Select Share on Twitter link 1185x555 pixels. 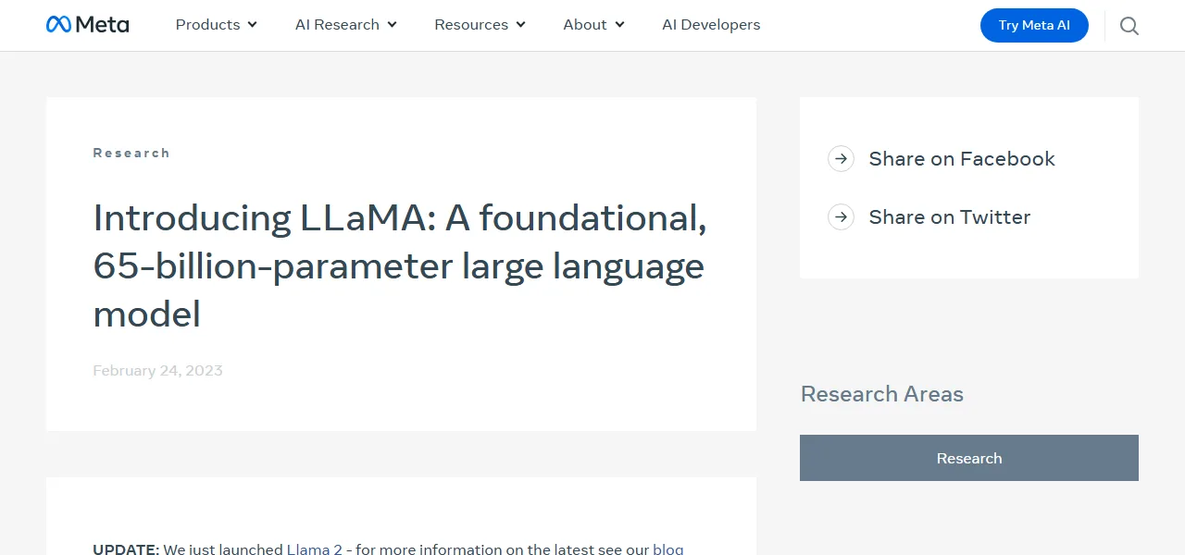point(950,217)
